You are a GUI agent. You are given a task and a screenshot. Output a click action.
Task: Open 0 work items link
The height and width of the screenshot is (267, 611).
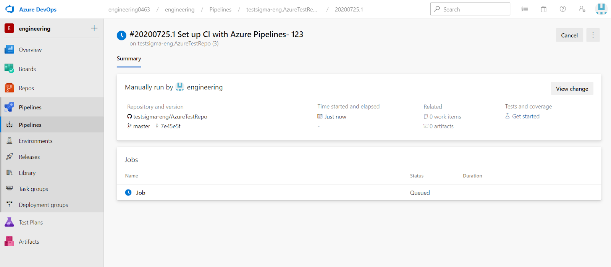pos(445,117)
